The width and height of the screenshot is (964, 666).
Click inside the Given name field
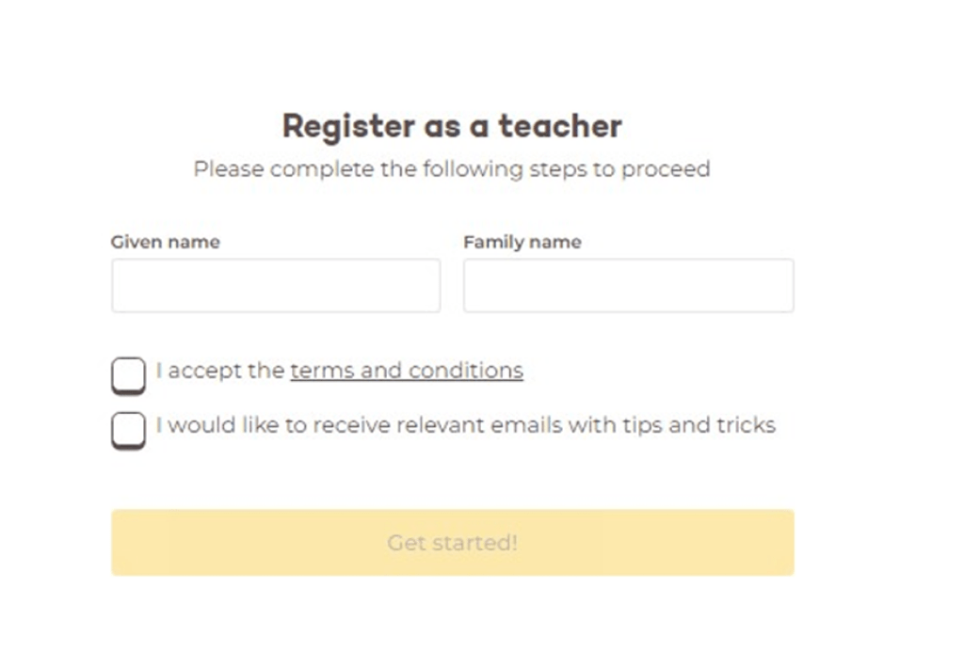[x=276, y=284]
